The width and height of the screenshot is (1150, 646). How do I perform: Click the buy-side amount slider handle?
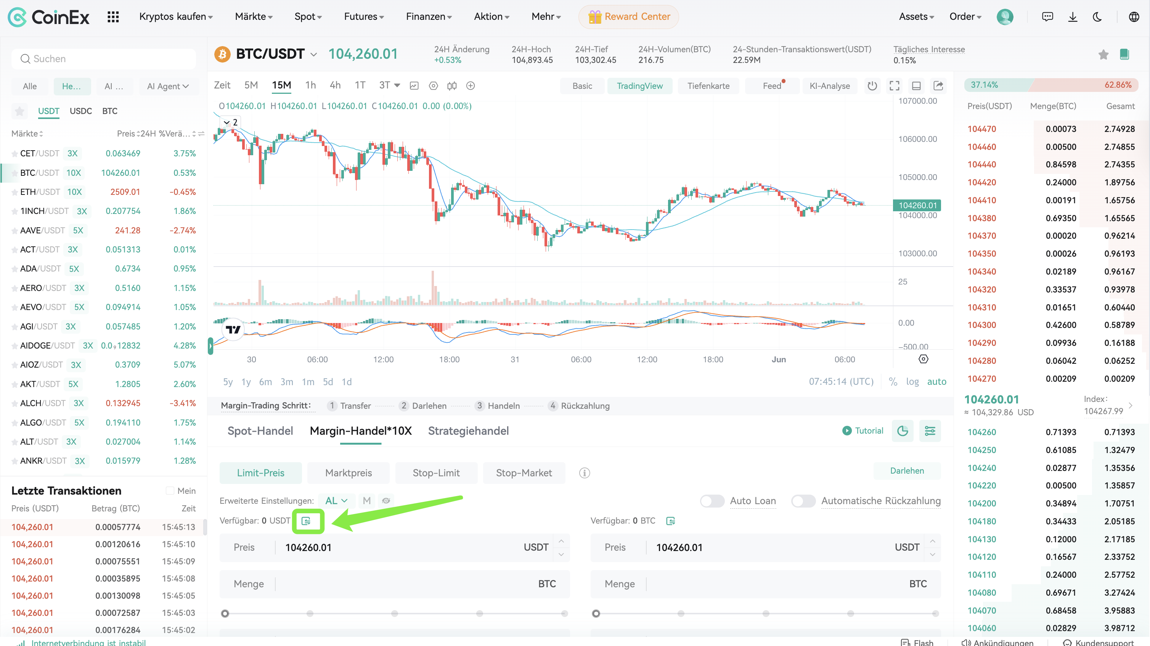coord(225,614)
